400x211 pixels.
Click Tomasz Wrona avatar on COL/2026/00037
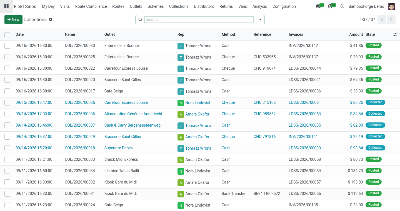pos(181,126)
